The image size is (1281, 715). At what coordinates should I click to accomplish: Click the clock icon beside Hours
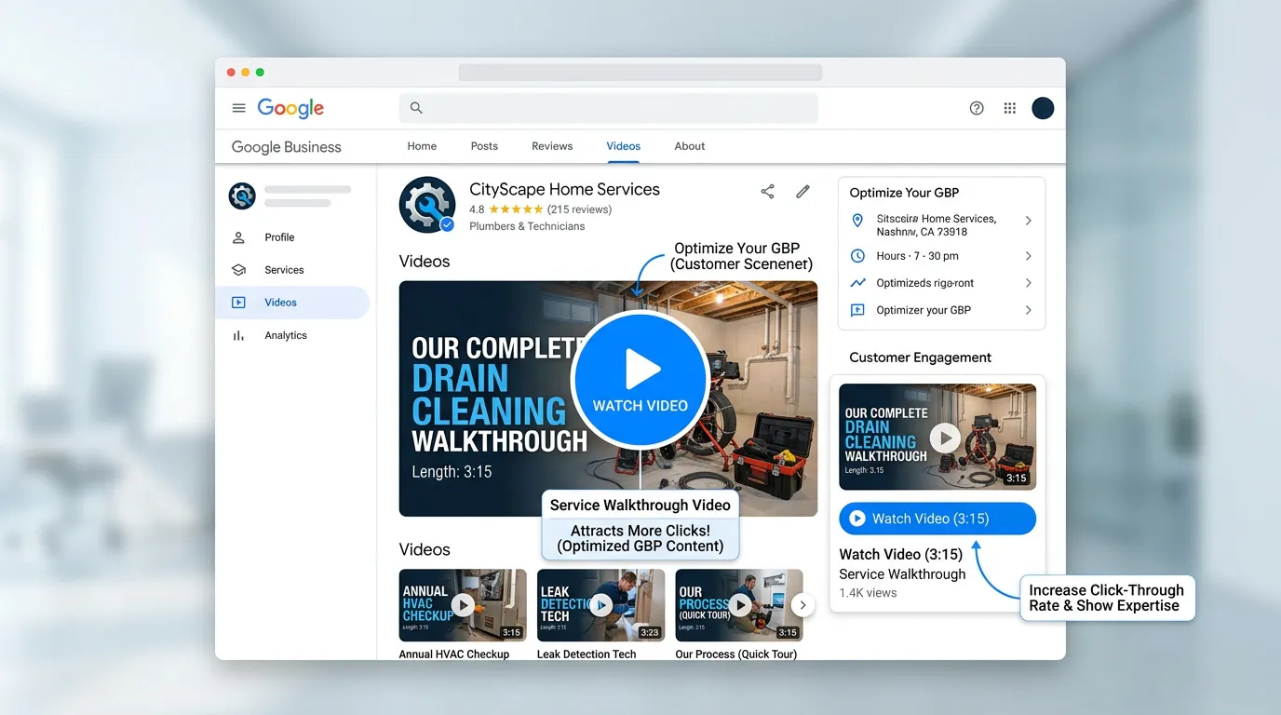pos(857,256)
